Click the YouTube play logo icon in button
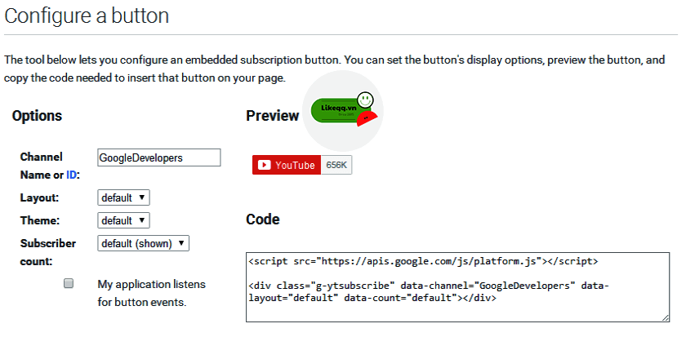The width and height of the screenshot is (686, 337). (x=264, y=165)
